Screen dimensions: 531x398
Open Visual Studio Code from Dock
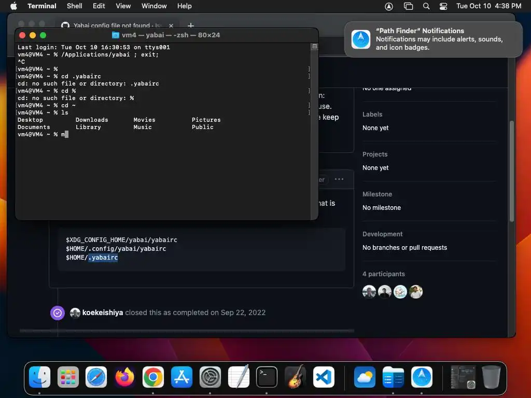(x=324, y=377)
